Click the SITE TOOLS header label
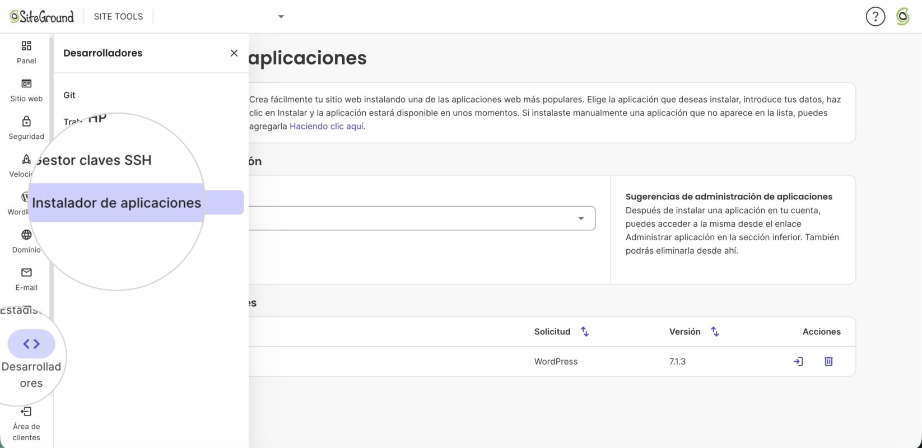The height and width of the screenshot is (448, 922). [x=119, y=17]
